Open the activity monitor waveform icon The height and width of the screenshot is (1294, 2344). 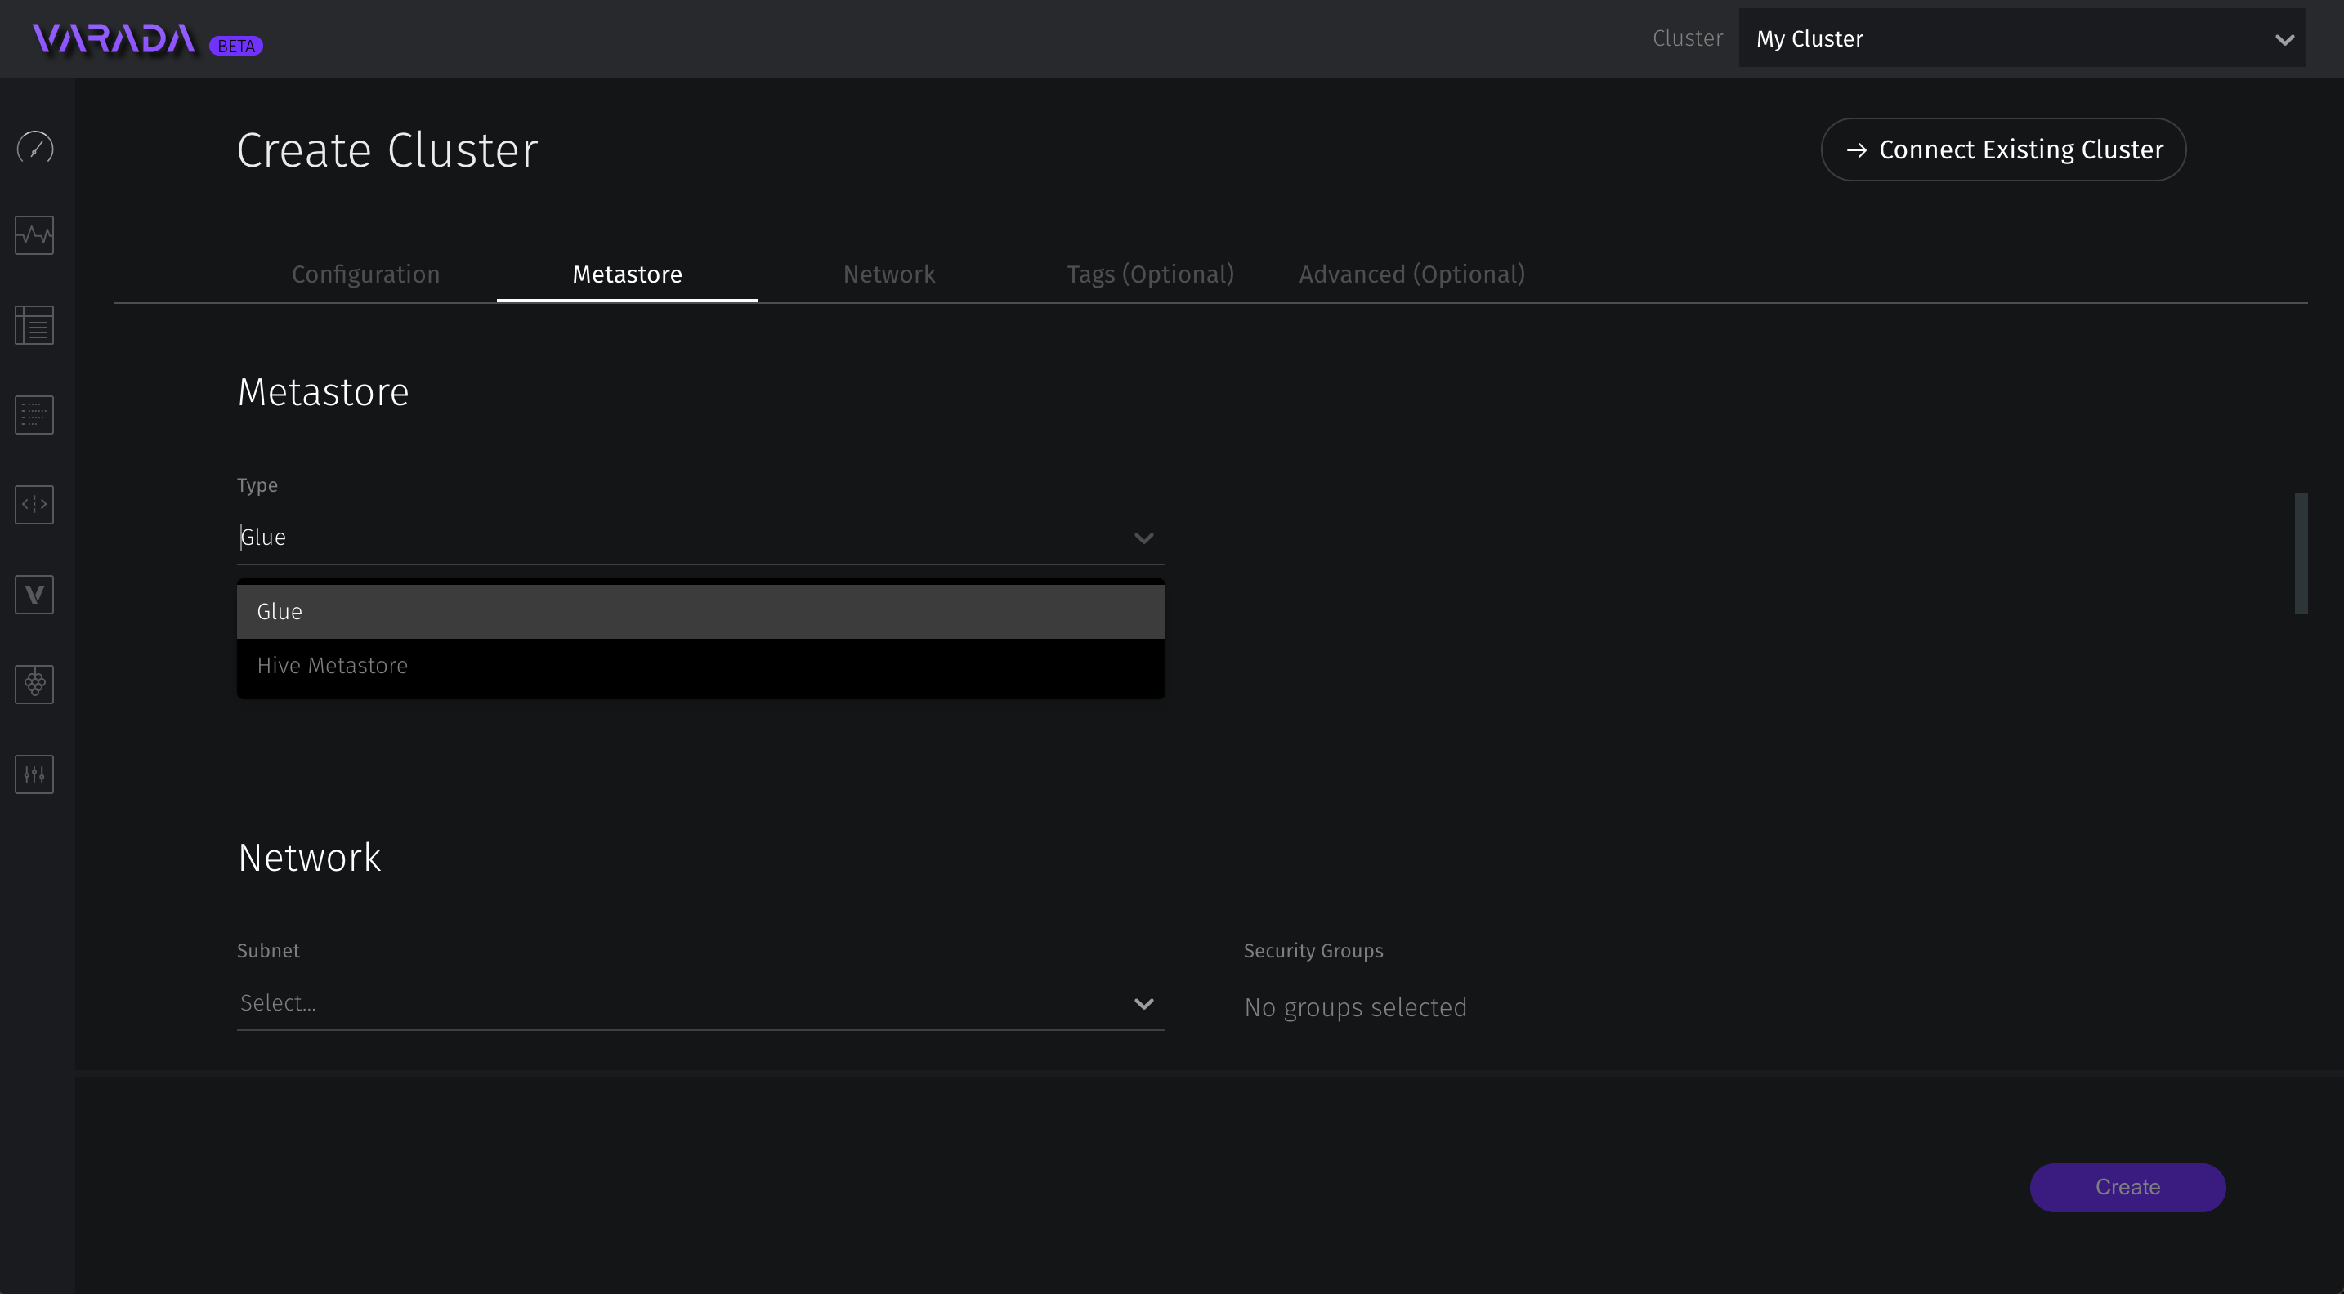(x=34, y=235)
